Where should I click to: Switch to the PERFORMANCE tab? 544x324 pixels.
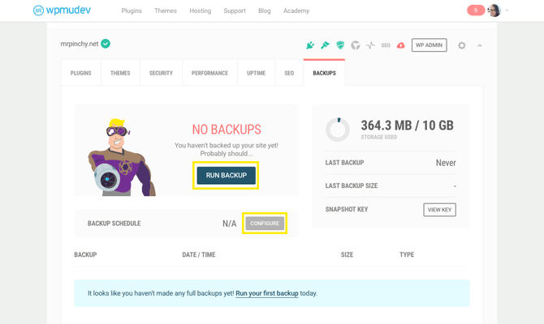(x=210, y=73)
